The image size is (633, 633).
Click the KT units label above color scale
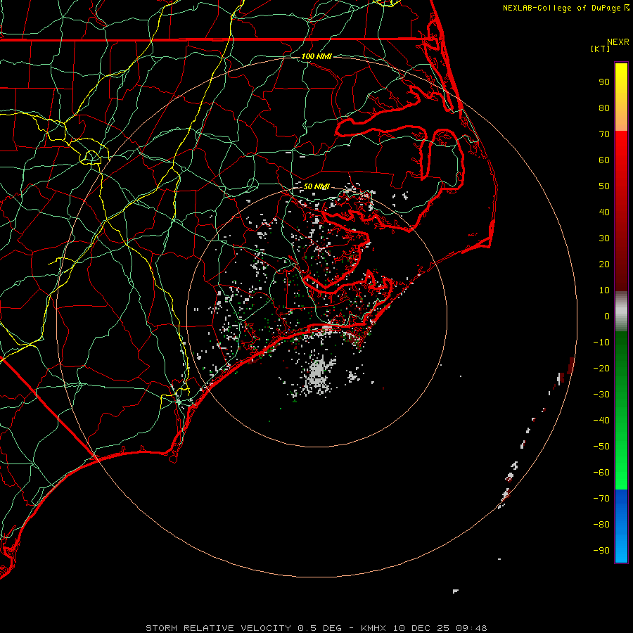[x=601, y=49]
